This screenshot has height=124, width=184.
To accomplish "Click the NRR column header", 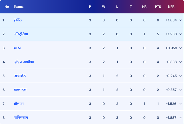I will click(x=171, y=7).
